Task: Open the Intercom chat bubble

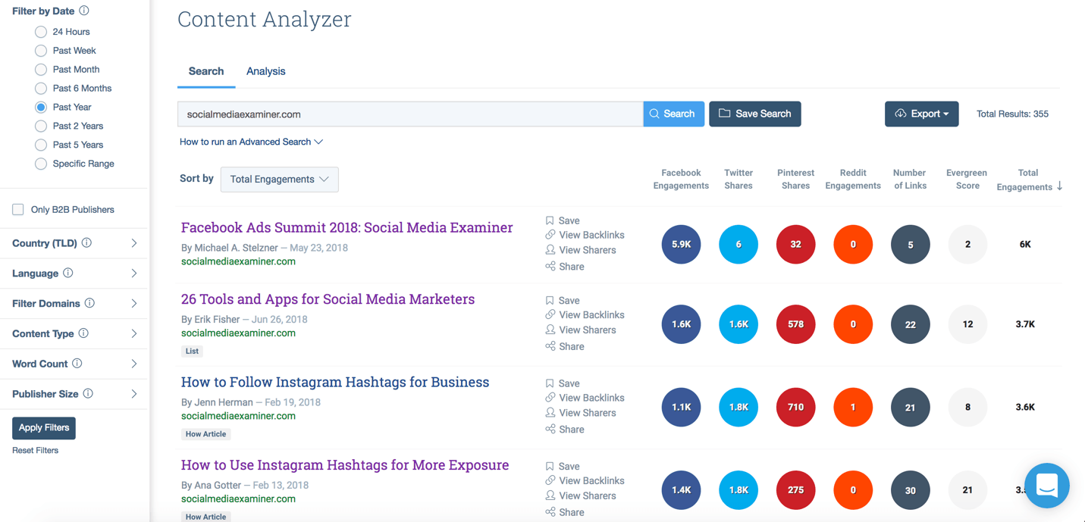Action: coord(1047,486)
